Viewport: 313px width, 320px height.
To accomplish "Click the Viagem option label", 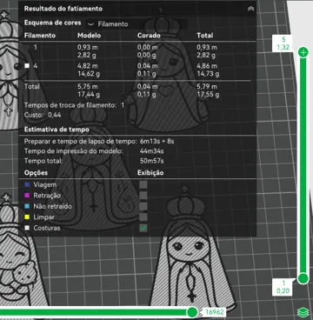I will pos(45,184).
